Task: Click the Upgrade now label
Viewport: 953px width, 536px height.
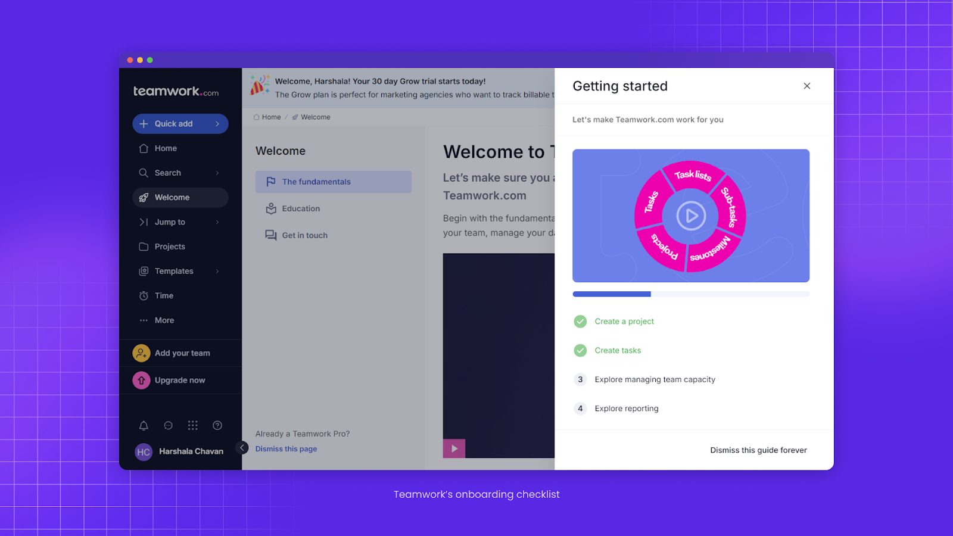Action: point(180,380)
